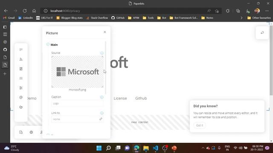Focus the Caption input field
This screenshot has width=273, height=153.
tap(77, 103)
